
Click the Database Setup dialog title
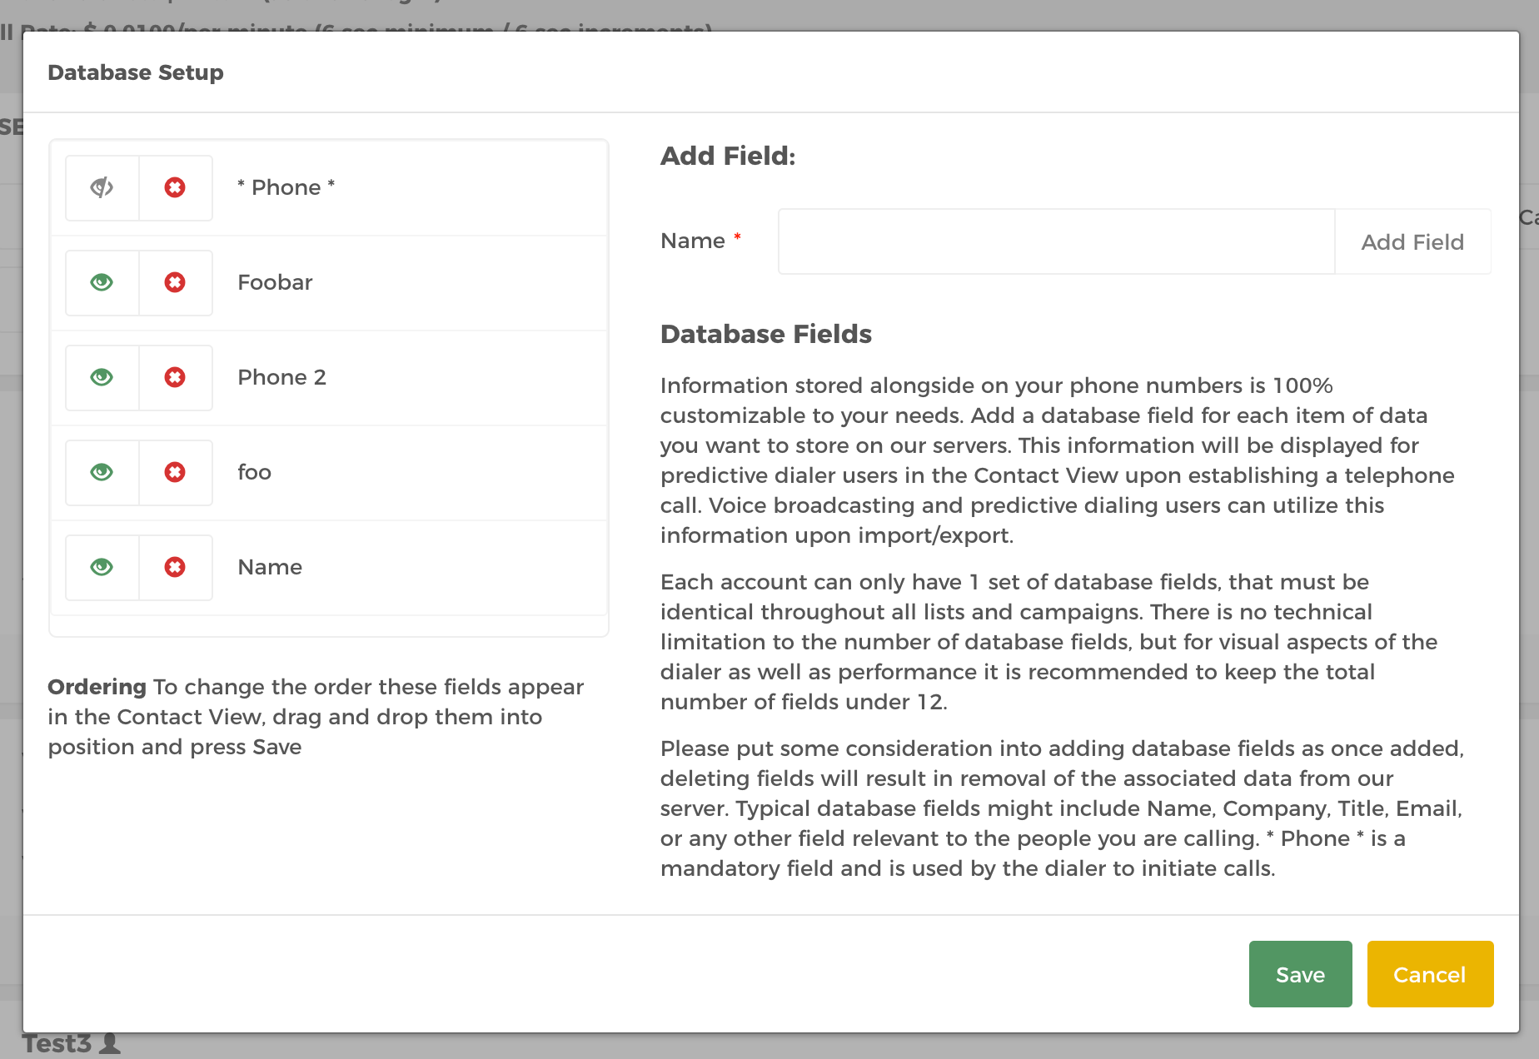pyautogui.click(x=136, y=72)
